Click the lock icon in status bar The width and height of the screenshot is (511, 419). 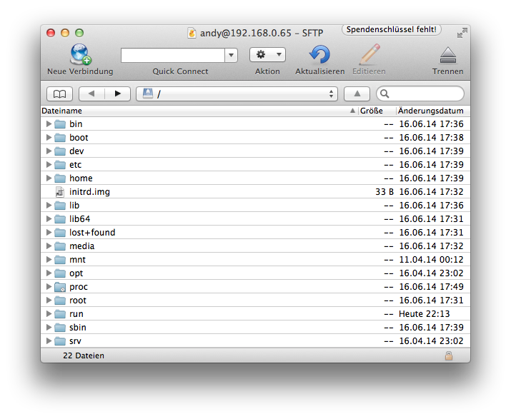click(x=449, y=355)
